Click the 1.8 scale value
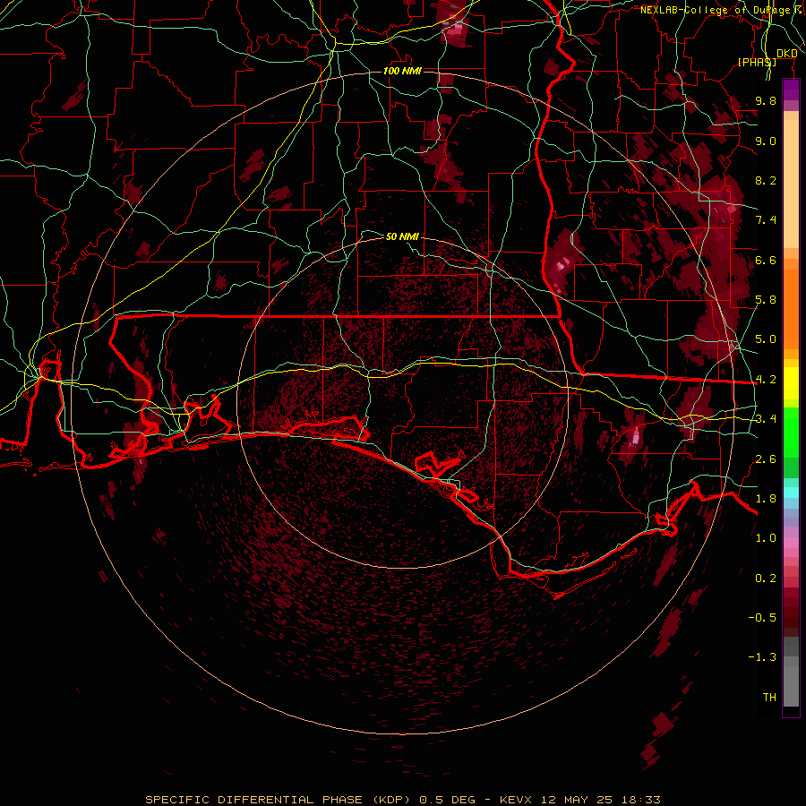The image size is (806, 806). [x=766, y=499]
